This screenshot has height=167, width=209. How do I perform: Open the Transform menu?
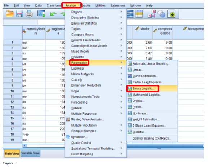click(54, 6)
